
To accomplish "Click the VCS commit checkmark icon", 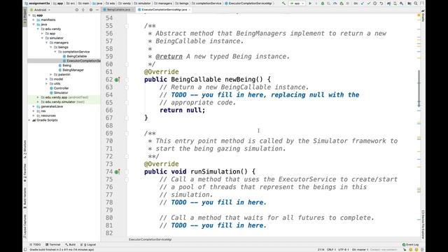I will coord(369,3).
